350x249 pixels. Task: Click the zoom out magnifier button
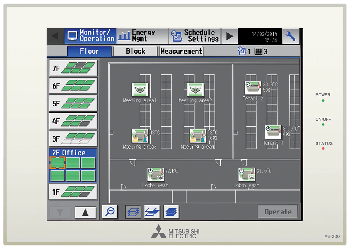click(110, 212)
